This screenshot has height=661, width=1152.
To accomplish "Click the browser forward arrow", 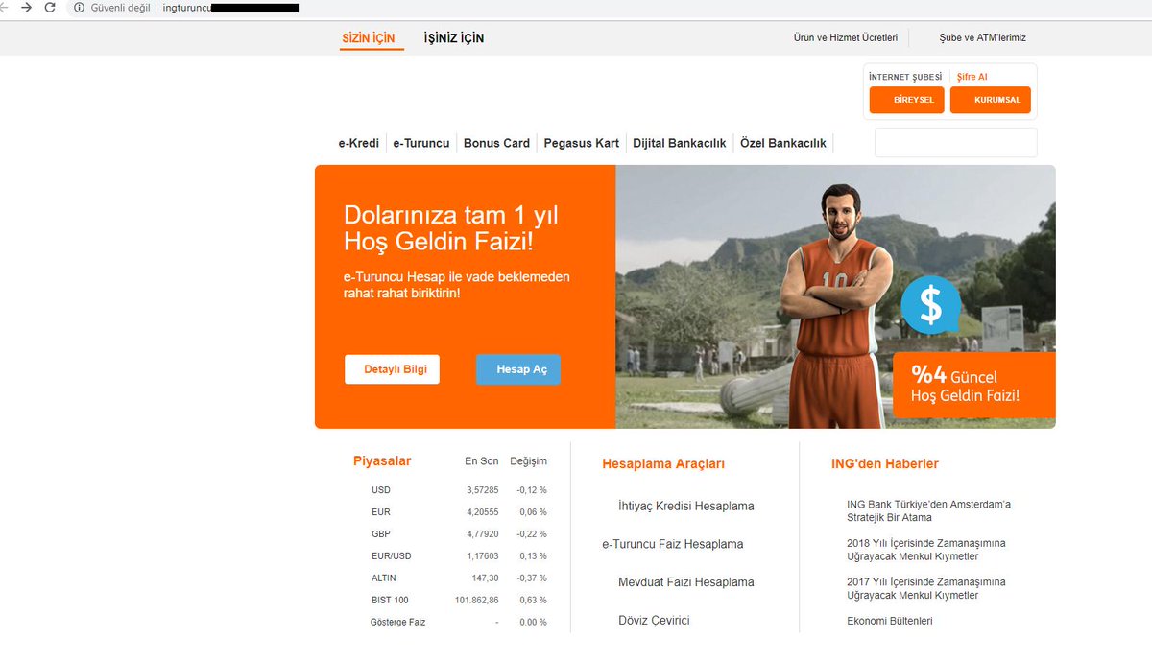I will [x=26, y=8].
